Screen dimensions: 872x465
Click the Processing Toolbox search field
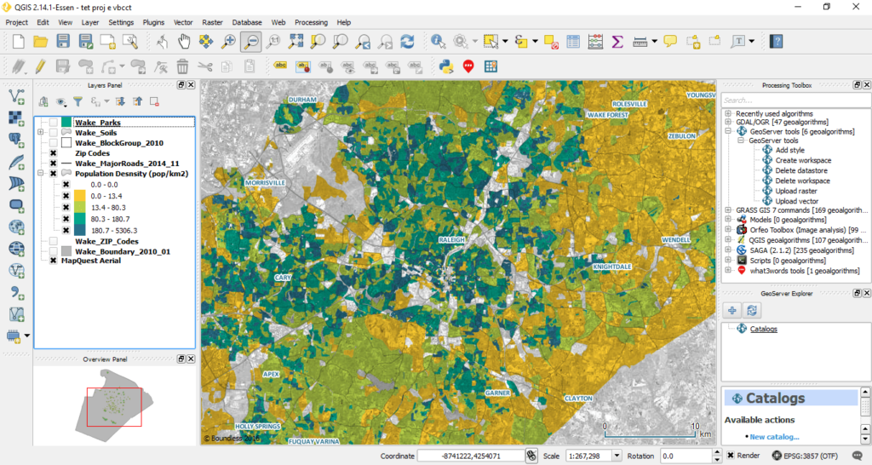[x=796, y=100]
